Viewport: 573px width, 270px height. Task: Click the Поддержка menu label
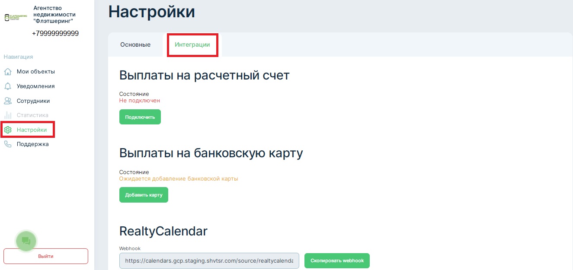coord(33,144)
